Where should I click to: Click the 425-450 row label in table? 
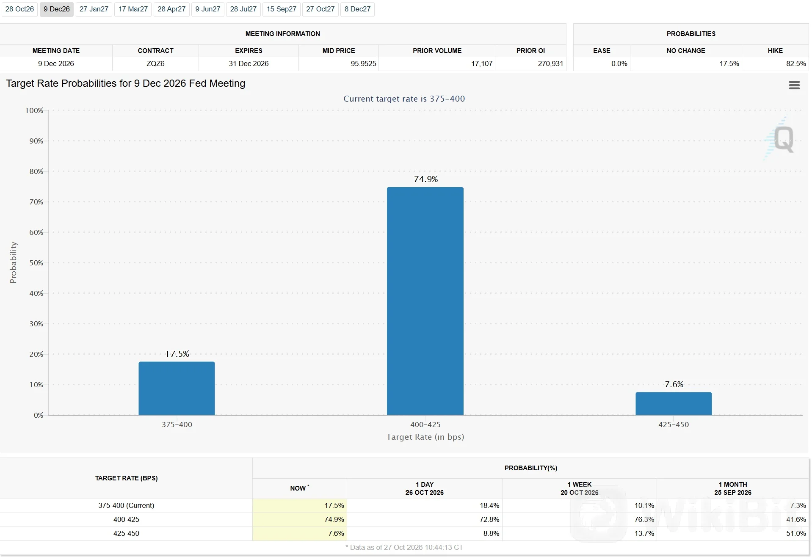[x=126, y=533]
